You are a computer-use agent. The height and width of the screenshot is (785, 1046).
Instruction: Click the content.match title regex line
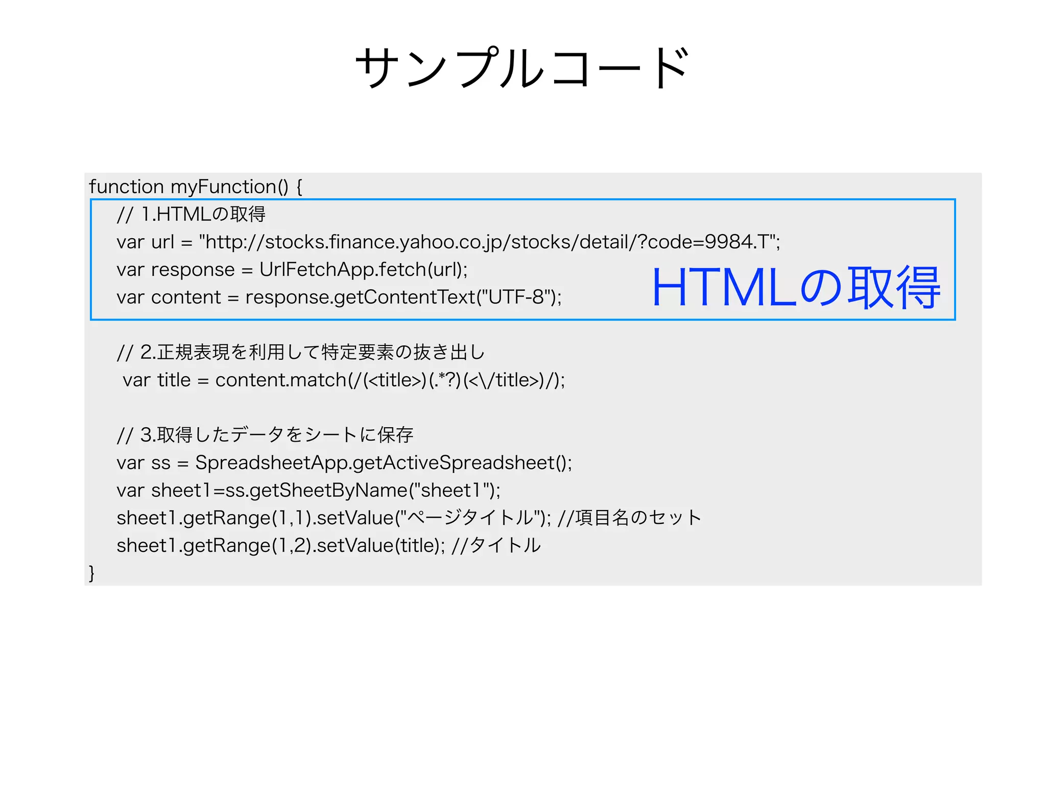point(343,380)
